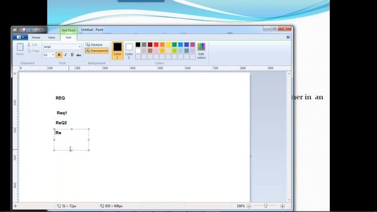Click the Paint app icon in title bar
377x212 pixels.
pos(15,30)
